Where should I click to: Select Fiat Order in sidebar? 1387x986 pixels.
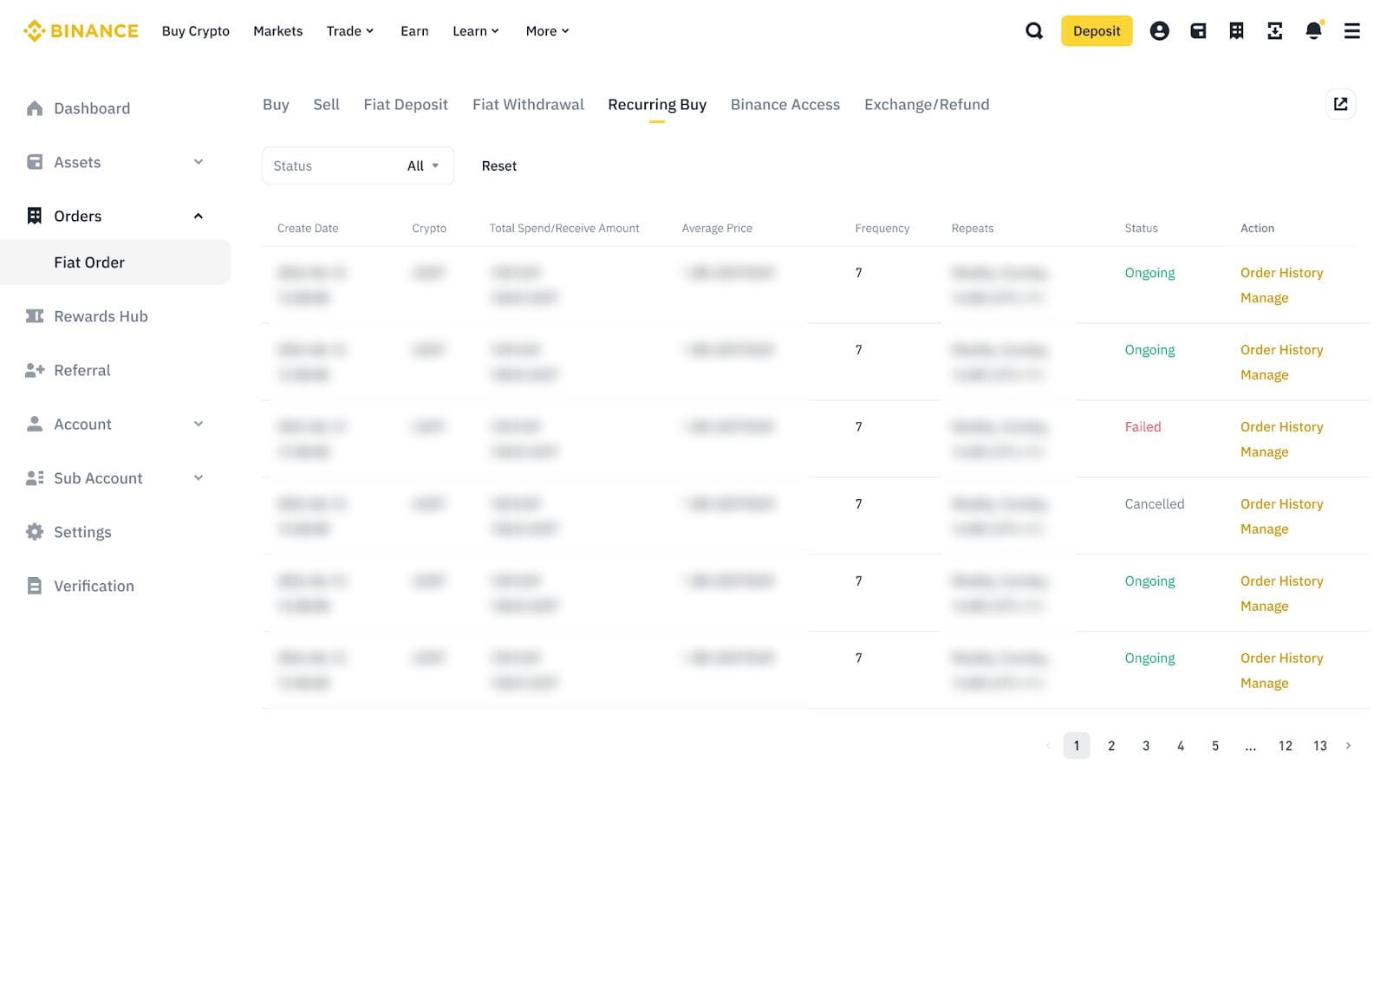[116, 263]
